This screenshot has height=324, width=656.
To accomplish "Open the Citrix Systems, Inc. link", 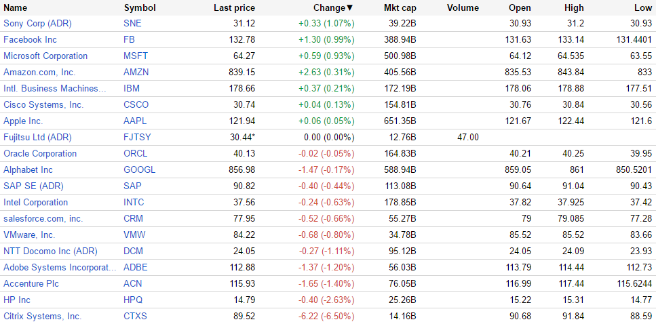I will tap(42, 316).
